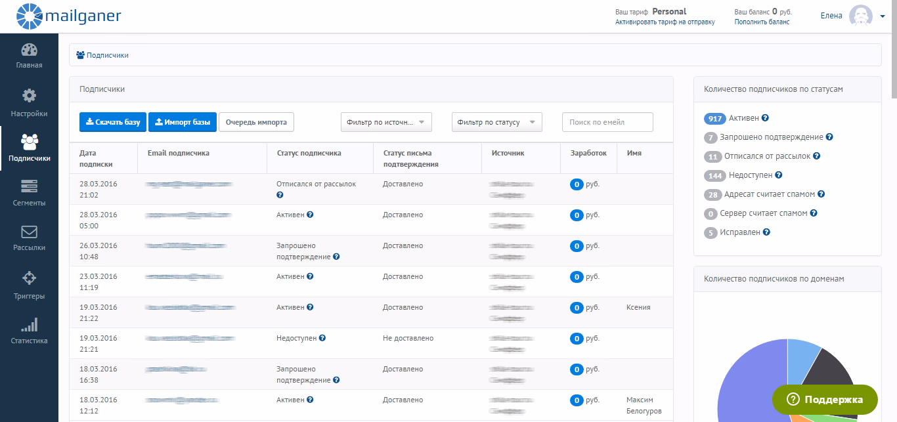
Task: Open the Фильтр по источнику dropdown
Action: tap(386, 121)
